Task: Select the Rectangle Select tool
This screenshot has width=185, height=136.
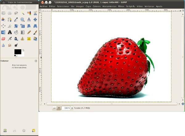Action: tap(3, 13)
